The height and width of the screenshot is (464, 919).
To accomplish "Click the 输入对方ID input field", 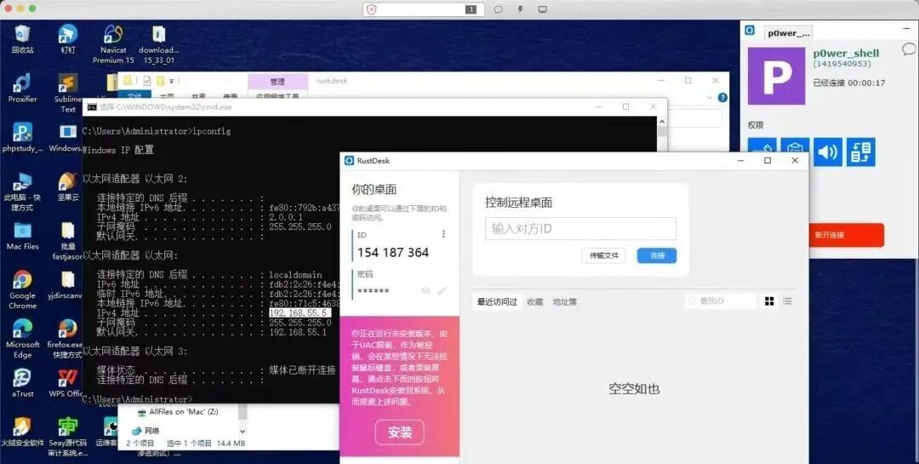I will 580,229.
